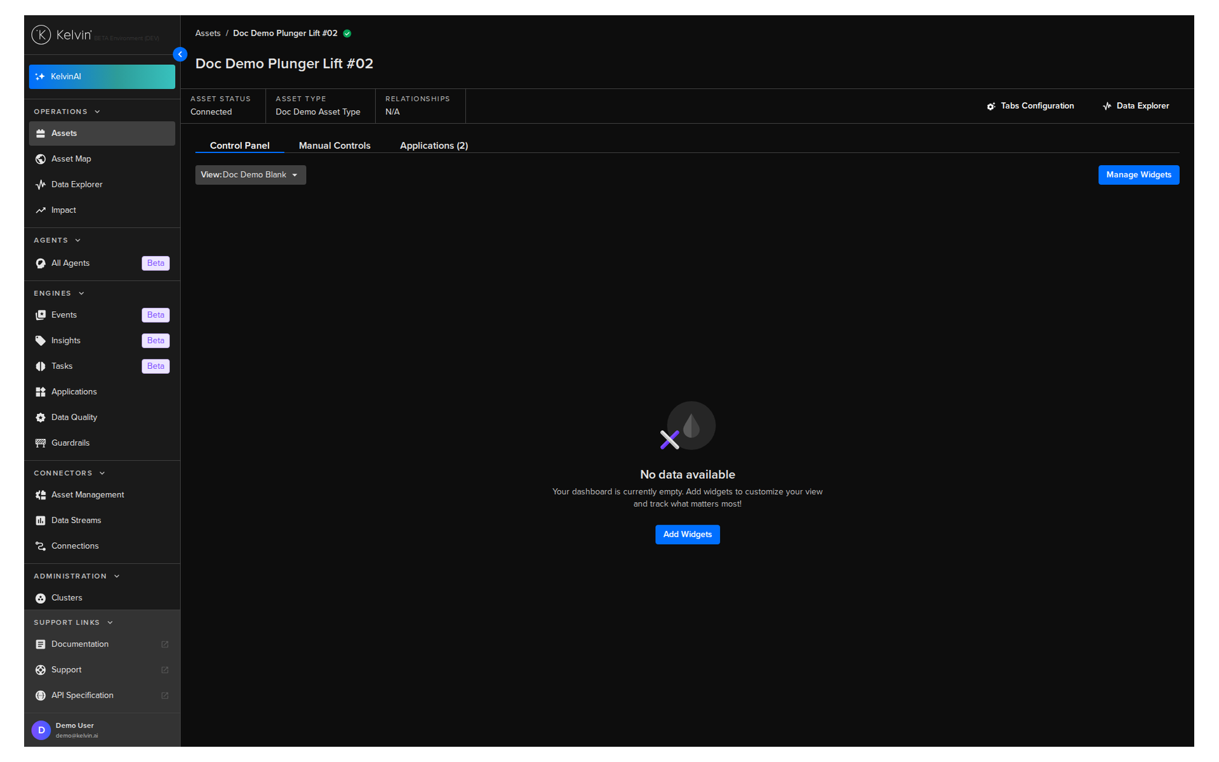Click the Manage Widgets button
This screenshot has width=1219, height=762.
tap(1139, 175)
